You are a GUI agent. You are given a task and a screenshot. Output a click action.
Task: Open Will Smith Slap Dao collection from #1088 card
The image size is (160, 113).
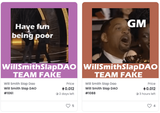click(101, 84)
